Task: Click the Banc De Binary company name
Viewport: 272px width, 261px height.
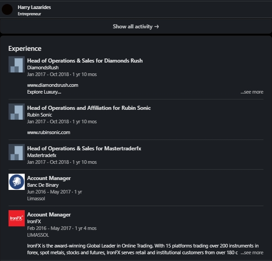Action: [43, 185]
